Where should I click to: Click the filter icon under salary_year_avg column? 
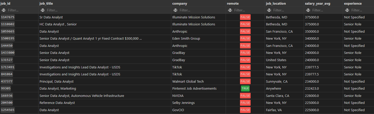tap(308, 10)
